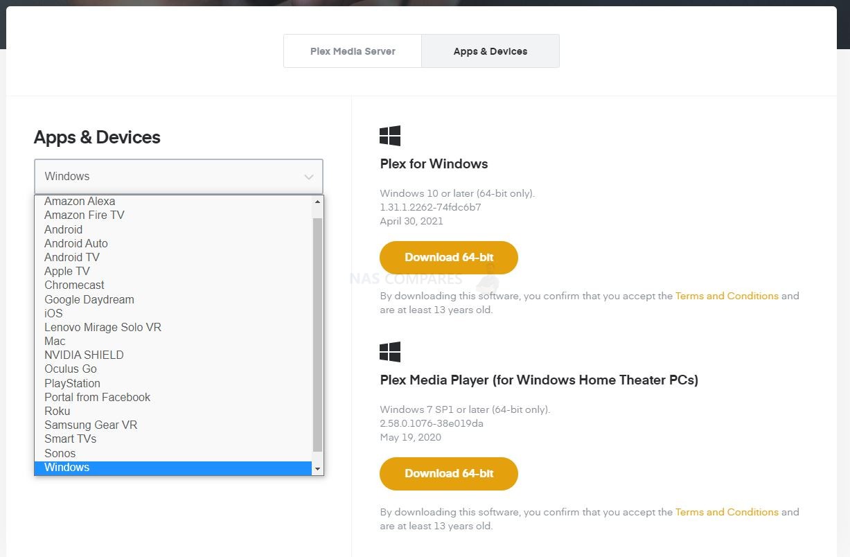Select highlighted Windows entry in list
This screenshot has height=557, width=850.
click(x=173, y=468)
